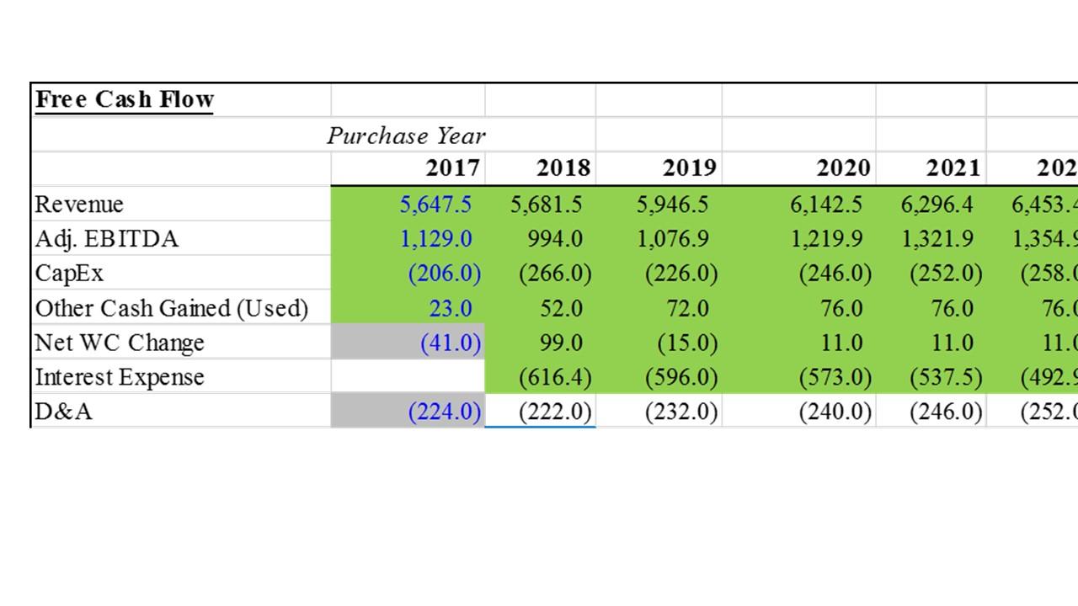Select the Free Cash Flow header cell
Screen dimensions: 1078x606
tap(181, 100)
